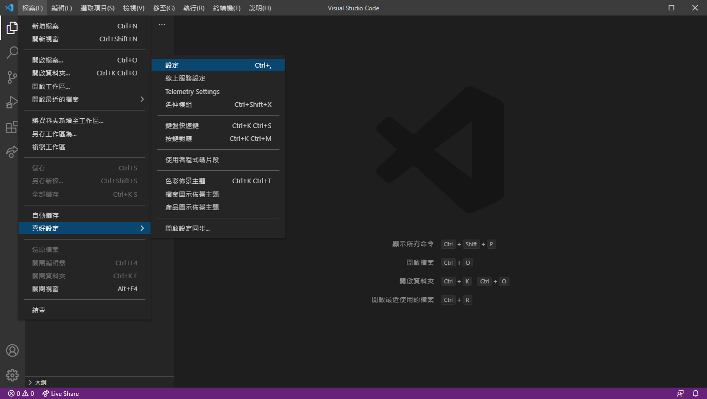The height and width of the screenshot is (399, 707).
Task: Open the Source Control view
Action: (x=12, y=77)
